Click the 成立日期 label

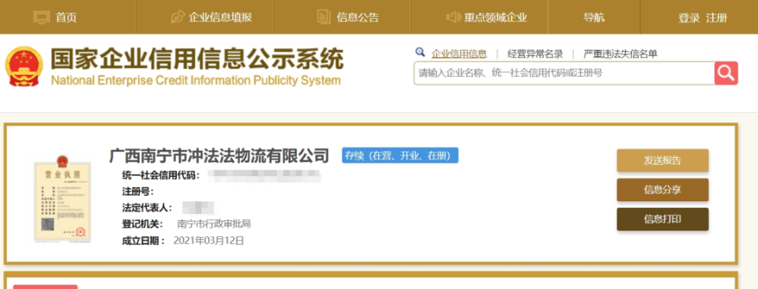(144, 241)
